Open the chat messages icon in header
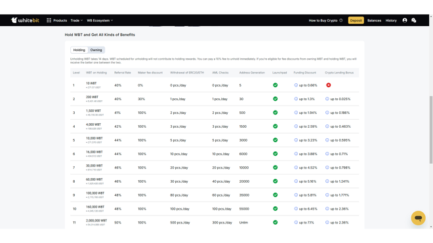This screenshot has width=433, height=243. (414, 20)
